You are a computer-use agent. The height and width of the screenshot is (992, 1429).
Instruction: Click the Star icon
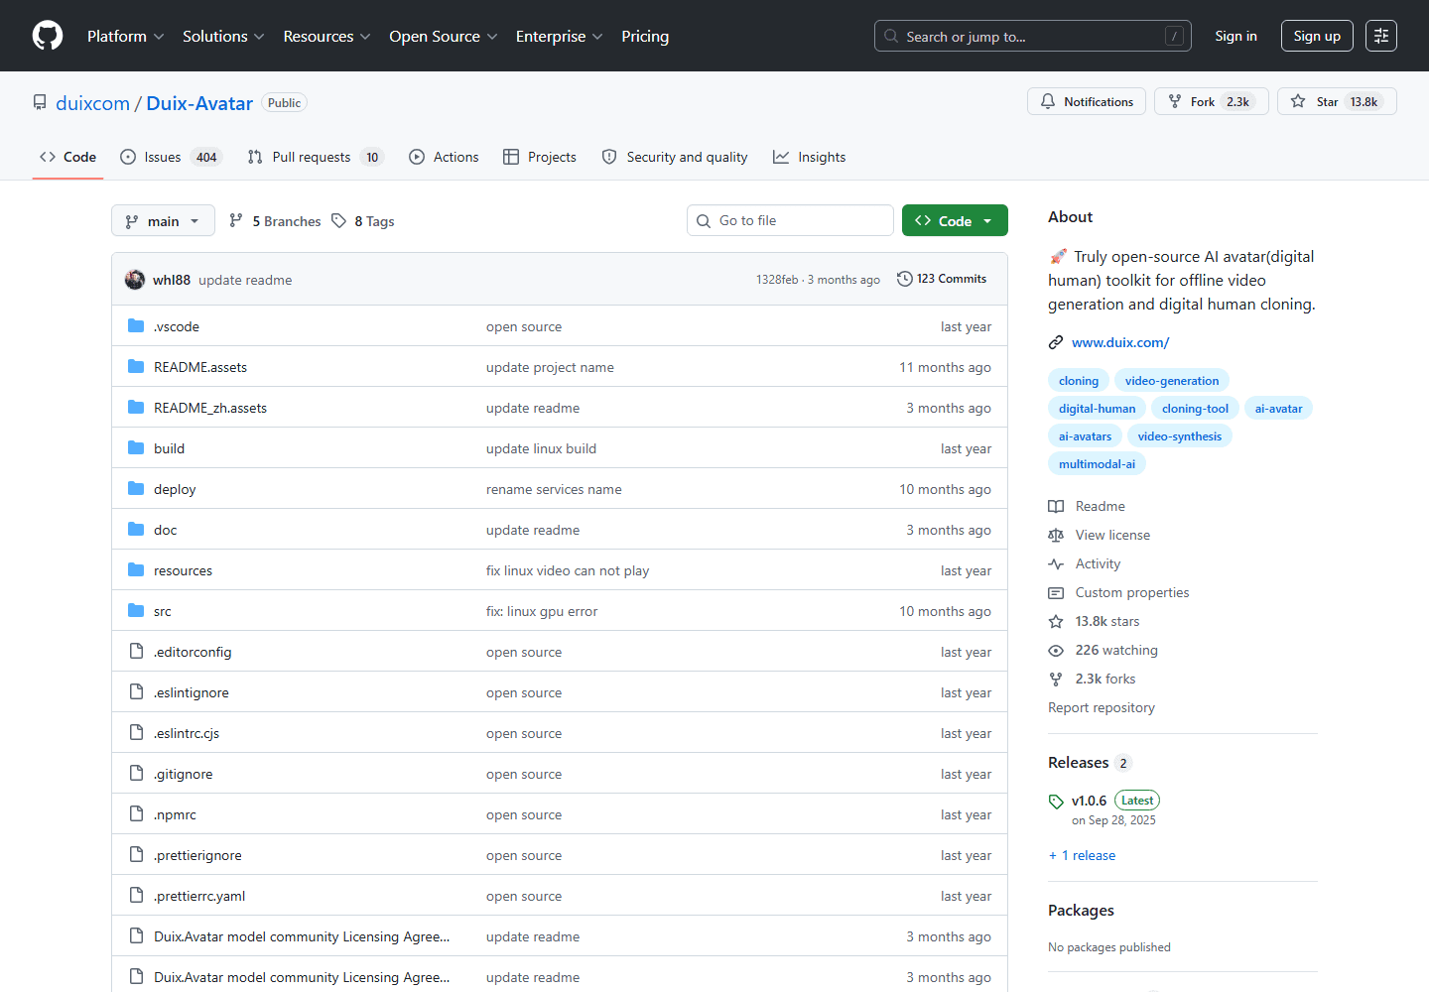[x=1298, y=101]
